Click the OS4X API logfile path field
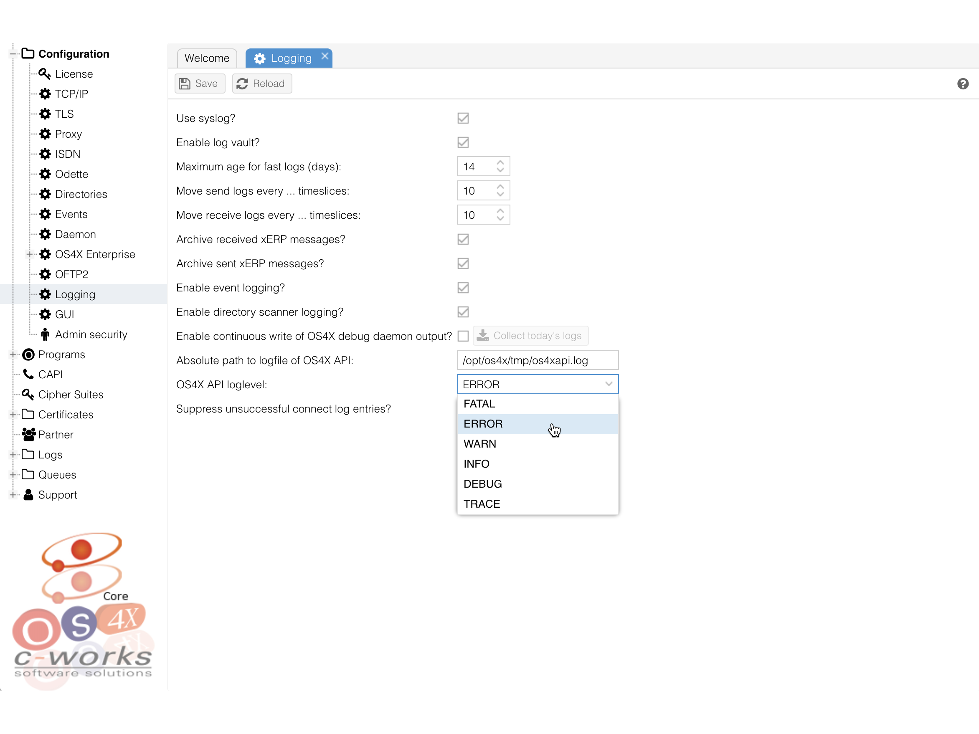Viewport: 979px width, 734px height. pyautogui.click(x=537, y=360)
